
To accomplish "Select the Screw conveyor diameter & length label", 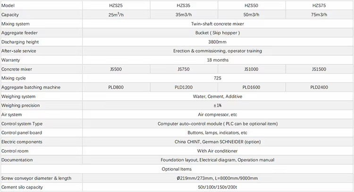I will point(36,178).
